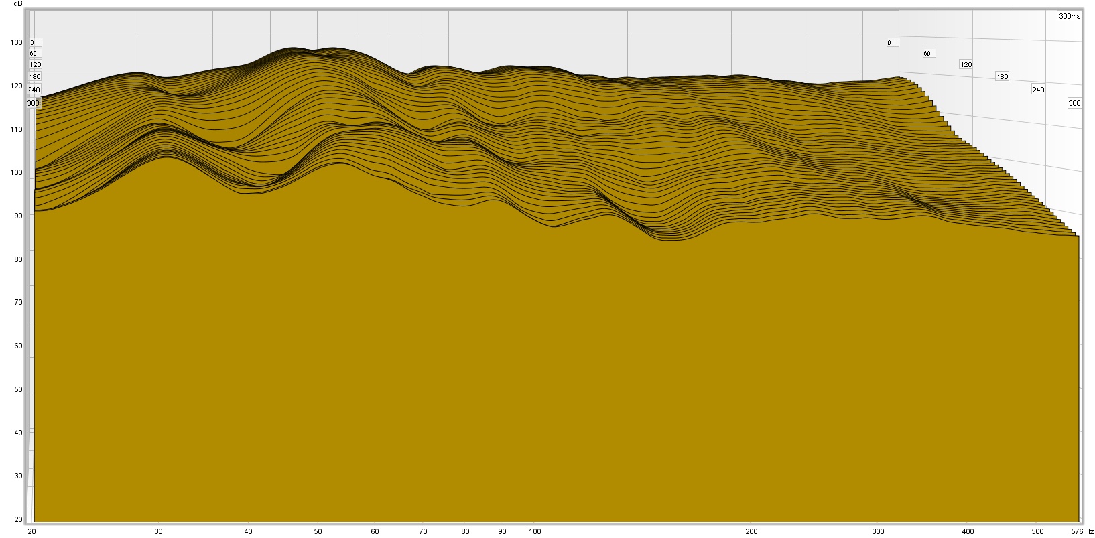Image resolution: width=1095 pixels, height=538 pixels.
Task: Click the 130 dB label on vertical axis
Action: click(16, 42)
